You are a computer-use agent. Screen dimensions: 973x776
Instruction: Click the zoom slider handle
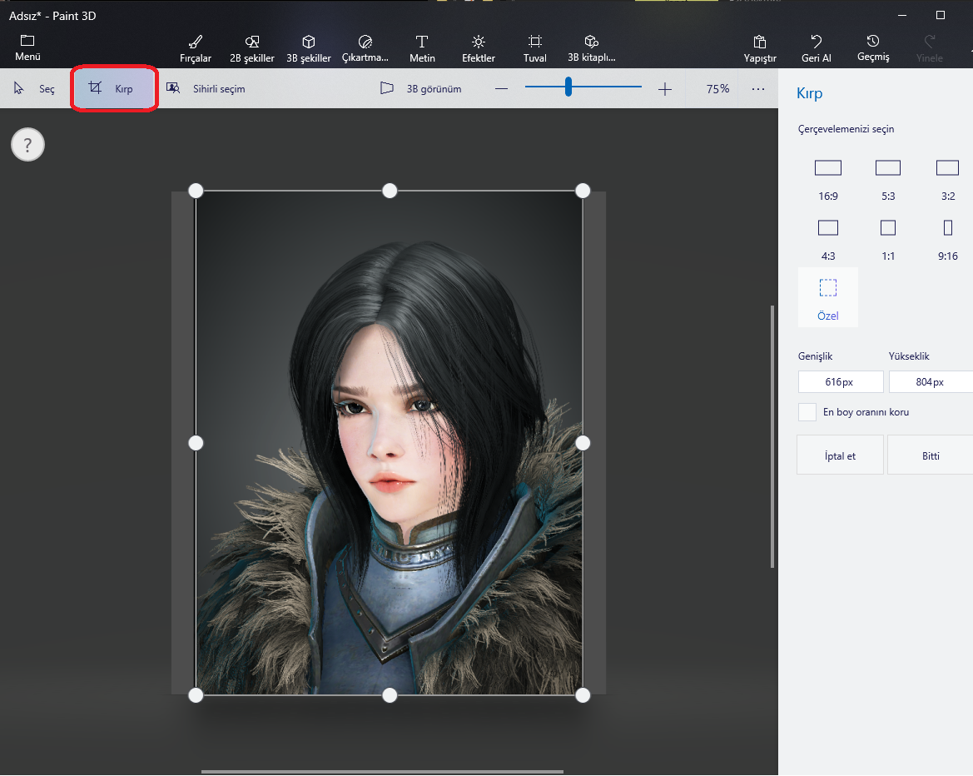point(568,87)
